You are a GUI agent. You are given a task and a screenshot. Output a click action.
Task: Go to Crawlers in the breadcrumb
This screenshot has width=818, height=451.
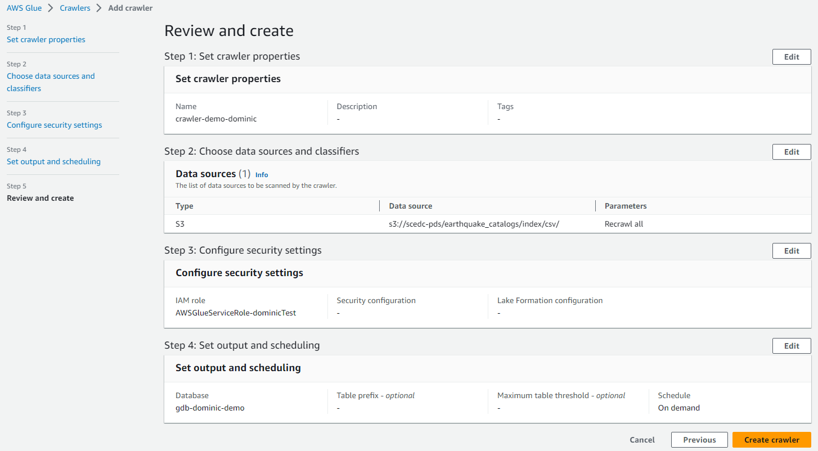pyautogui.click(x=75, y=8)
